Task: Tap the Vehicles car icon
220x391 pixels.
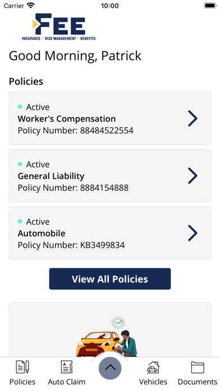Action: click(153, 367)
